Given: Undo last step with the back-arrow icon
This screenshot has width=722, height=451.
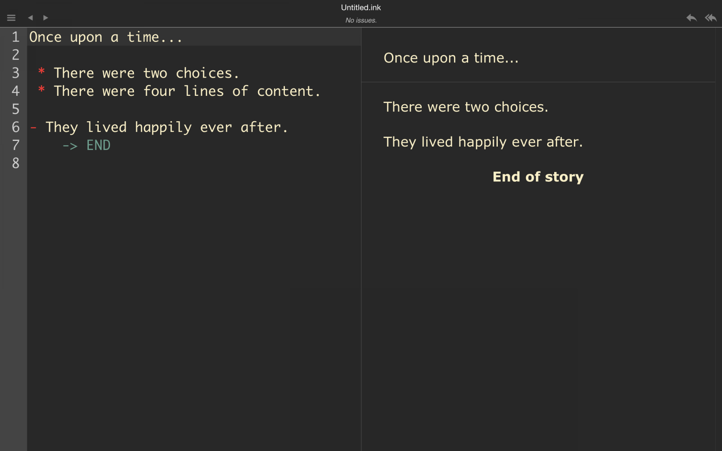Looking at the screenshot, I should 691,17.
